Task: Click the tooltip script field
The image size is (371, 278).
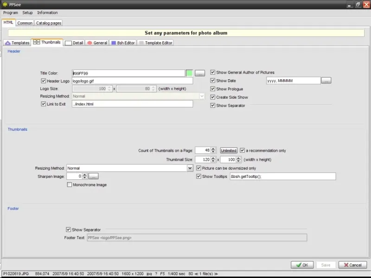Action: pyautogui.click(x=283, y=177)
